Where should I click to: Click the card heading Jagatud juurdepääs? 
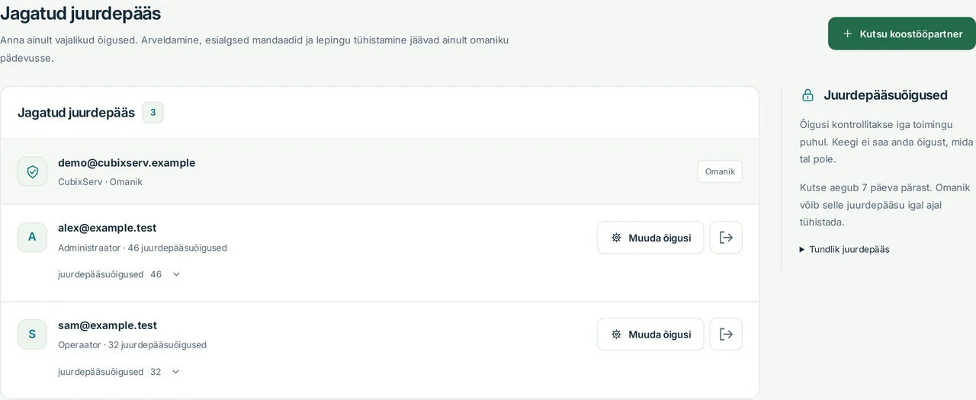coord(76,113)
